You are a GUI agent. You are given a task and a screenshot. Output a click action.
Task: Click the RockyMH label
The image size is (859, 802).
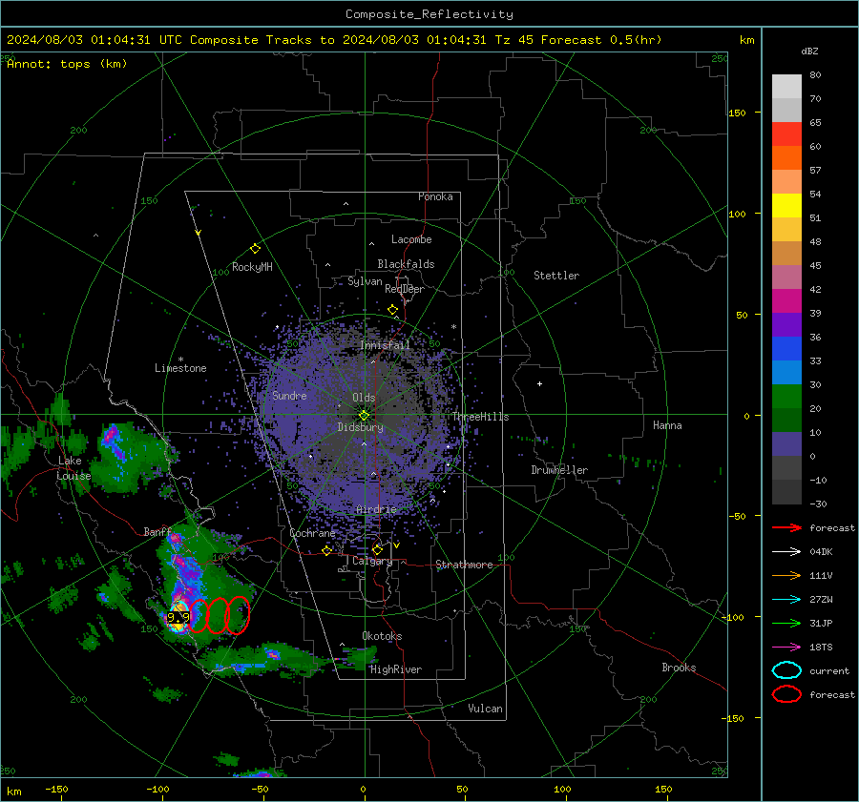tap(252, 267)
